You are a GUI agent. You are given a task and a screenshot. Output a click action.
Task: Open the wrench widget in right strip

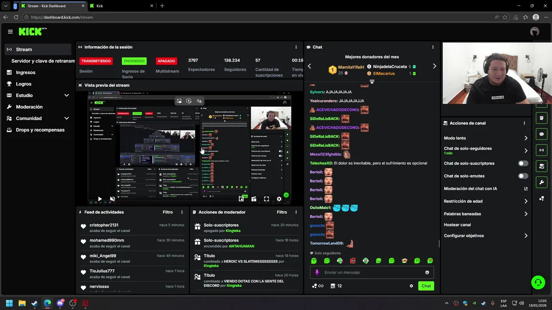(x=542, y=182)
